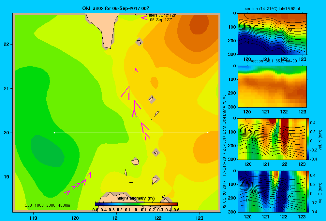Image resolution: width=326 pixels, height=221 pixels.
Task: Click the "0.4" tick on vel. N colorbar
Action: point(313,123)
